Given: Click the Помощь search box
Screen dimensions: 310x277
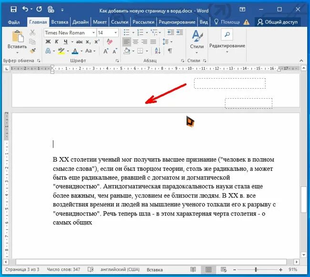Looking at the screenshot, I should (227, 22).
